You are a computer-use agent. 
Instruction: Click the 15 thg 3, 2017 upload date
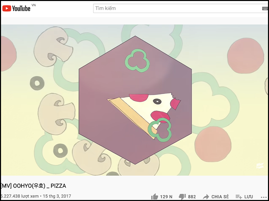tap(57, 196)
